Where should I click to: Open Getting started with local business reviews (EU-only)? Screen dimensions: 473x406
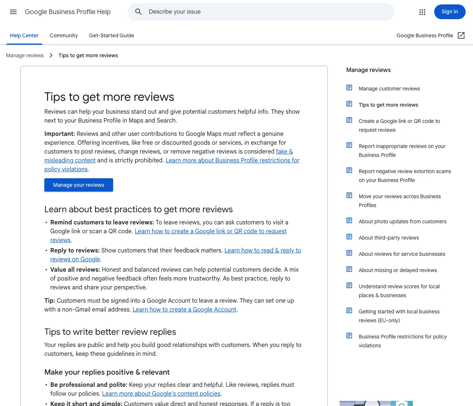click(399, 316)
